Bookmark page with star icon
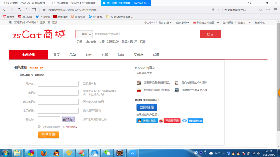This screenshot has height=157, width=280. (44, 10)
